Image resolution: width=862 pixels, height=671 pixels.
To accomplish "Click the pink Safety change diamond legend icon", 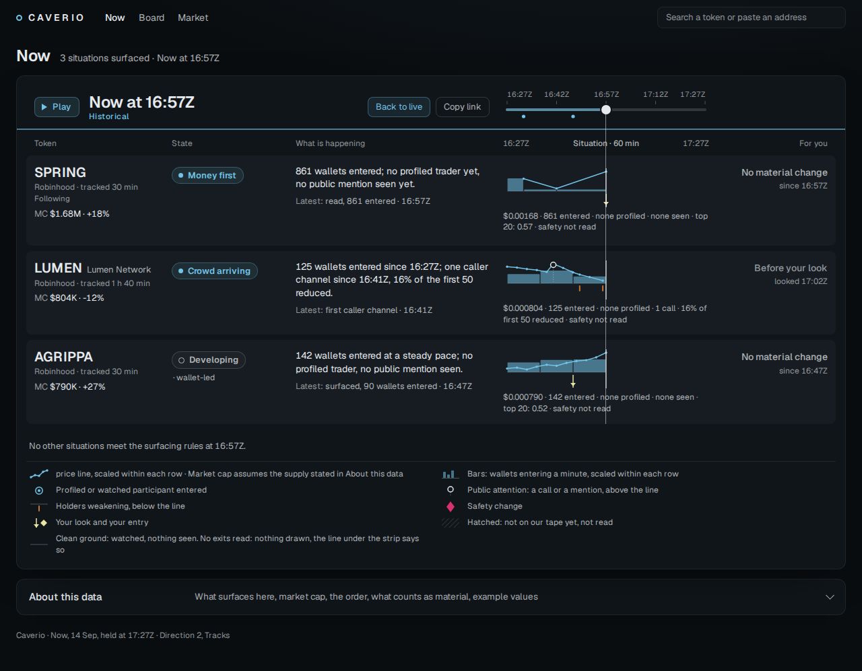I will click(451, 506).
